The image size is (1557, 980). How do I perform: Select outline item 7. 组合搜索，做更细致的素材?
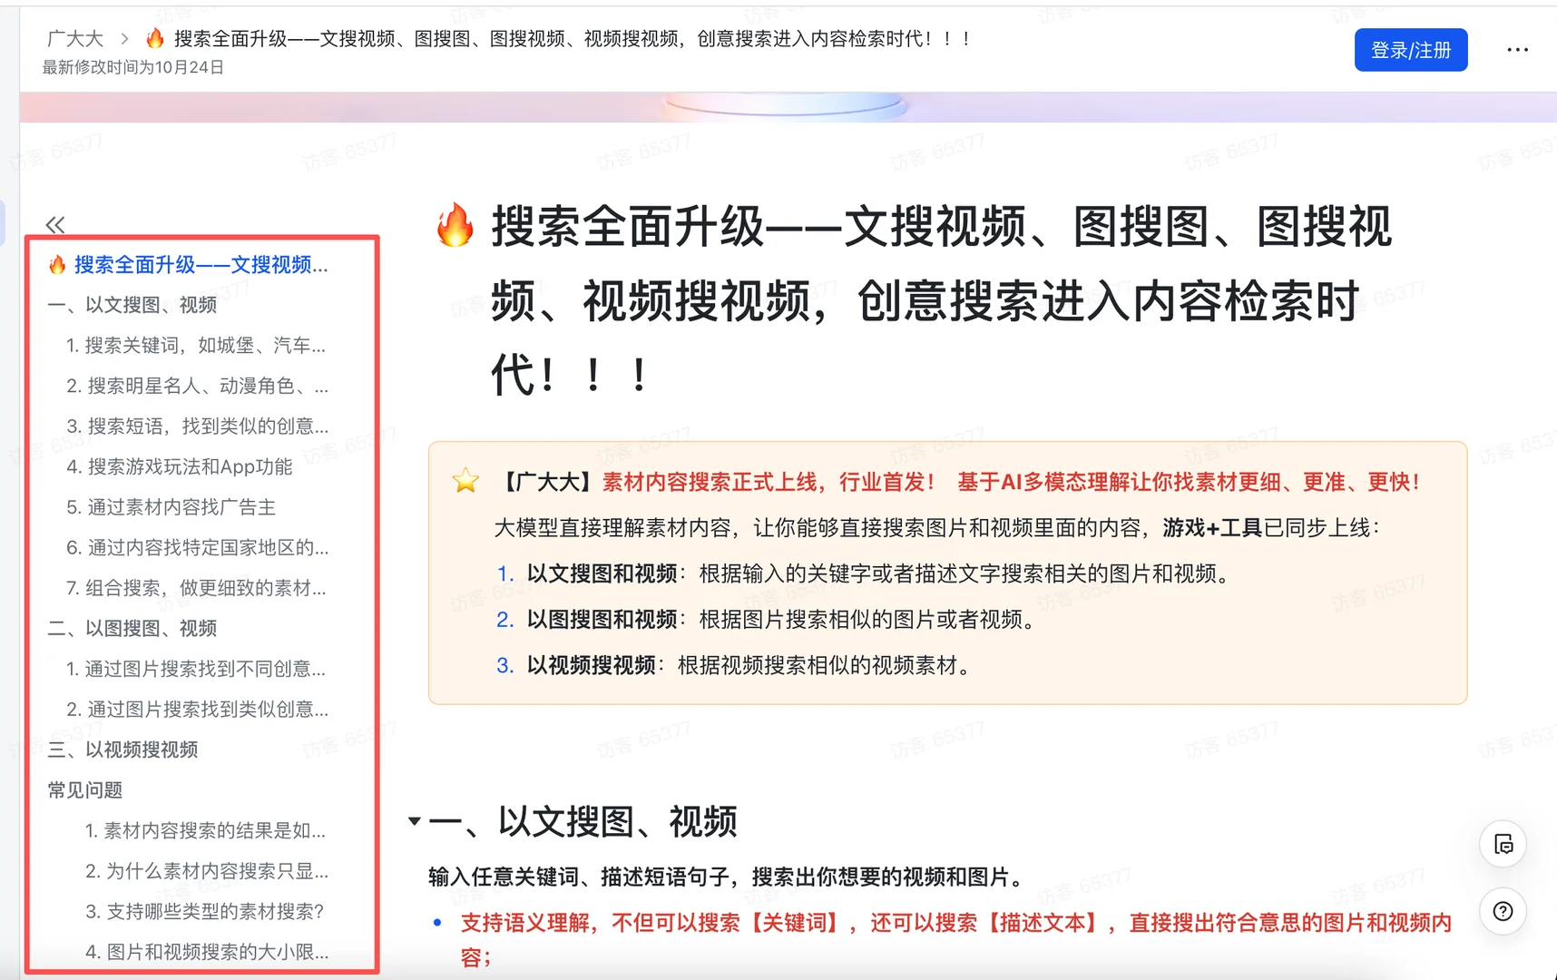200,588
